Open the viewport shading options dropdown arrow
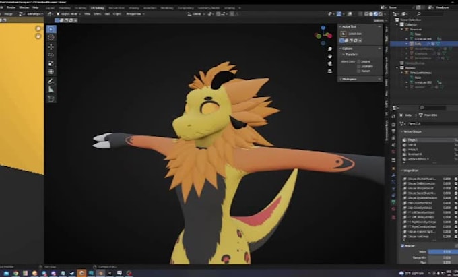This screenshot has width=458, height=277. [x=384, y=13]
